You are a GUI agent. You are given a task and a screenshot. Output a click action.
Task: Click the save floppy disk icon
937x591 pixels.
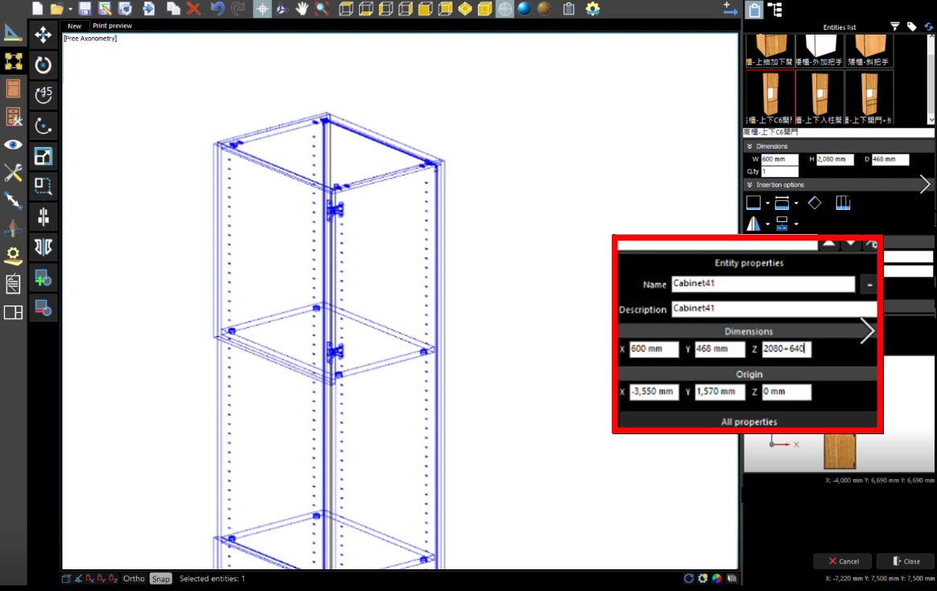pos(85,9)
